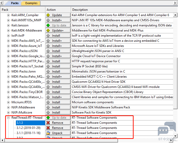178x143 pixels.
Task: Select version 3.1.2 (2019-01-29) row
Action: pyautogui.click(x=28, y=128)
